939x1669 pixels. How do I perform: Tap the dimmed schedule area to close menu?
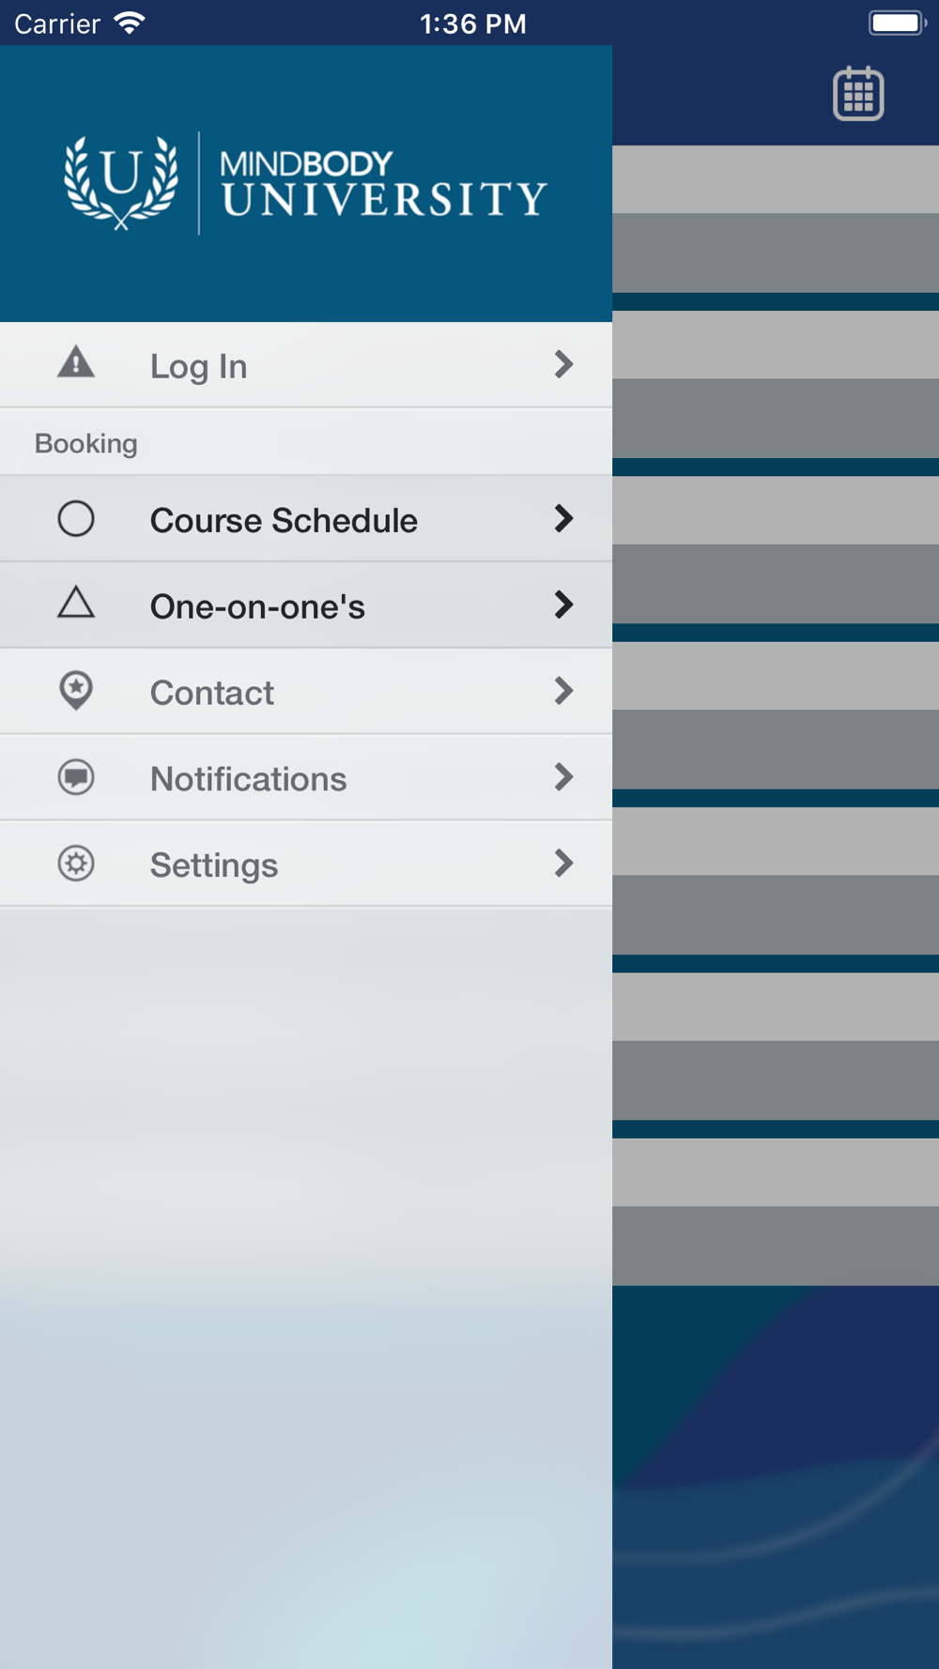tap(776, 713)
